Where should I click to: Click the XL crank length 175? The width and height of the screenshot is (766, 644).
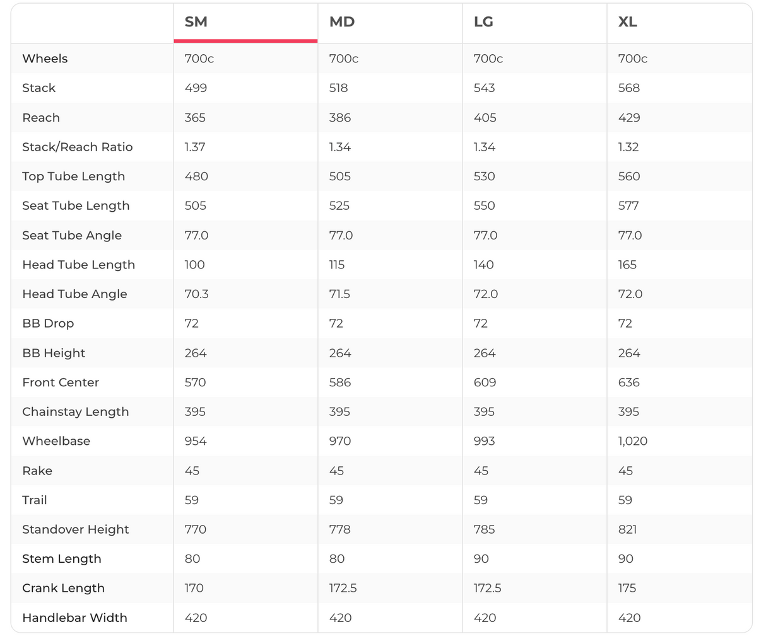click(x=627, y=588)
